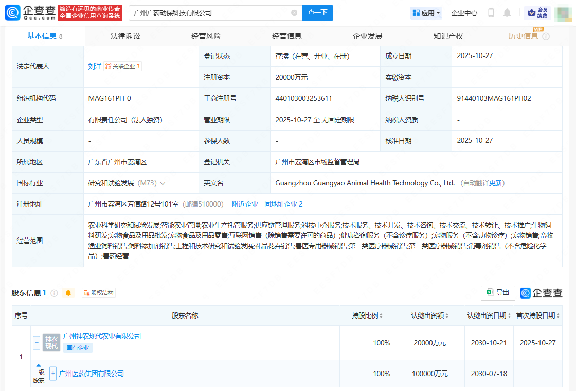Open notifications via the bell icon
The image size is (576, 391).
507,12
